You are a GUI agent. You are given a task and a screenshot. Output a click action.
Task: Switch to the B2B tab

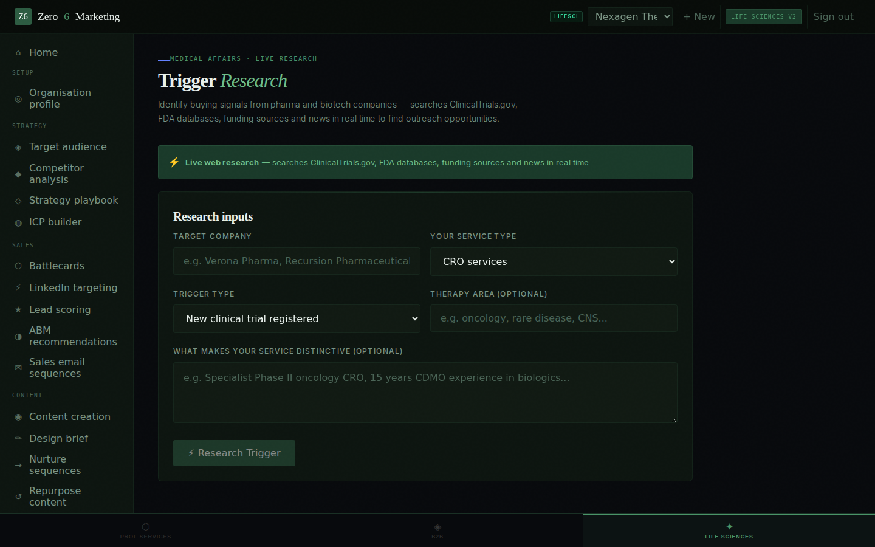437,531
